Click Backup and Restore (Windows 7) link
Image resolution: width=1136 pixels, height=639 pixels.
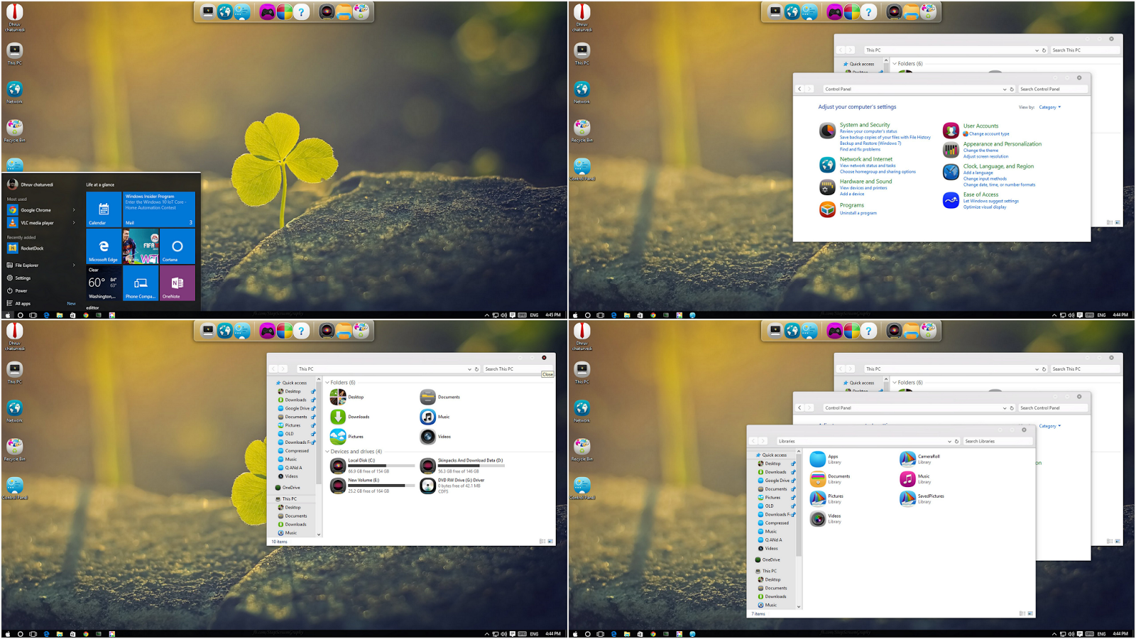click(x=870, y=143)
